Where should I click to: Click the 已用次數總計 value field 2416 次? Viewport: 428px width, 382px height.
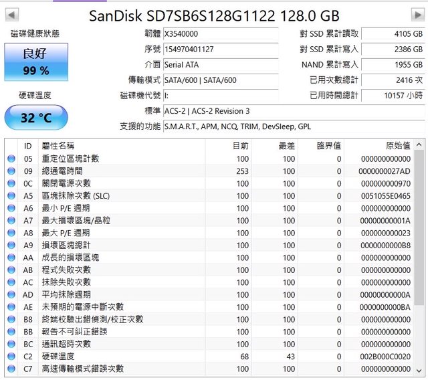pos(393,80)
